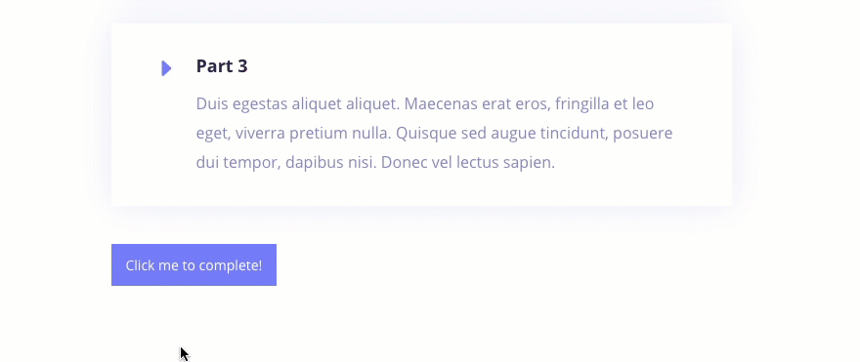
Task: Click the word "complete!" on the purple button
Action: point(230,265)
